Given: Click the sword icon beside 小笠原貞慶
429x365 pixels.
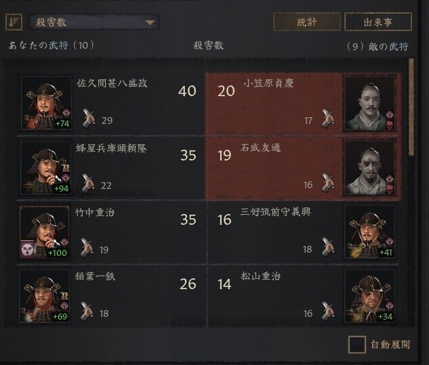Looking at the screenshot, I should (x=328, y=118).
